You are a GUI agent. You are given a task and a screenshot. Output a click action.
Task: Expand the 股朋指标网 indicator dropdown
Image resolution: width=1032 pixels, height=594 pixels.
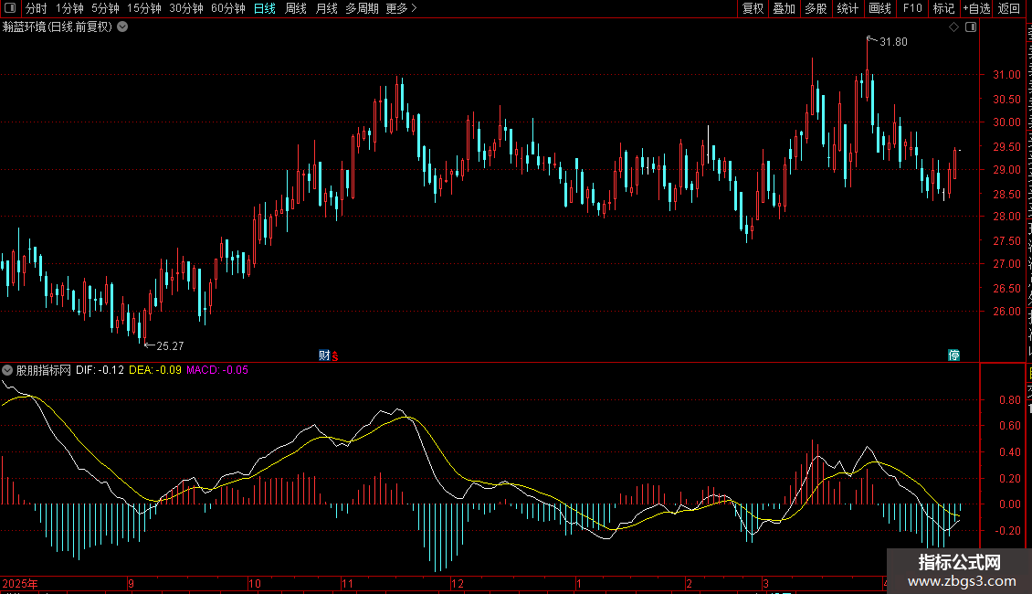coord(8,370)
